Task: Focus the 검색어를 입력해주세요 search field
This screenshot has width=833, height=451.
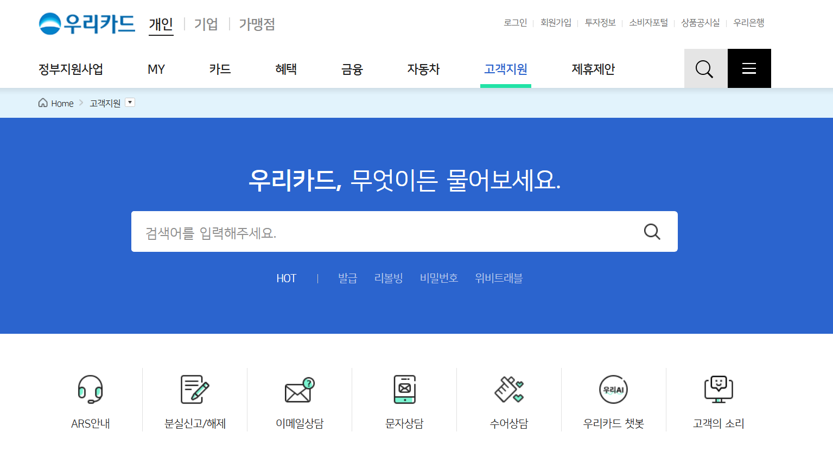Action: pos(404,232)
